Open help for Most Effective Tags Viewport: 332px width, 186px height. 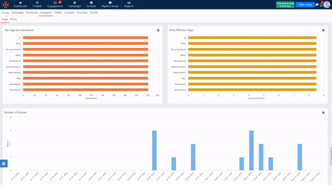coord(323,30)
